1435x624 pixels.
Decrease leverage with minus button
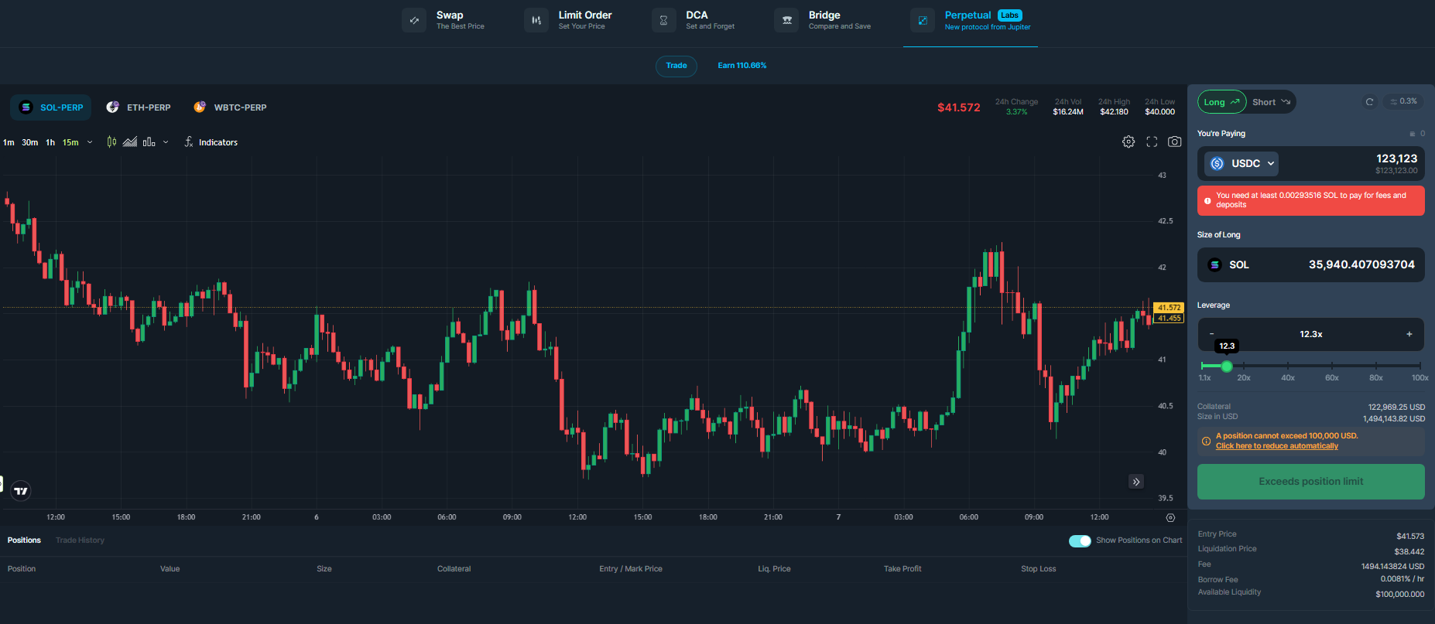(1212, 334)
